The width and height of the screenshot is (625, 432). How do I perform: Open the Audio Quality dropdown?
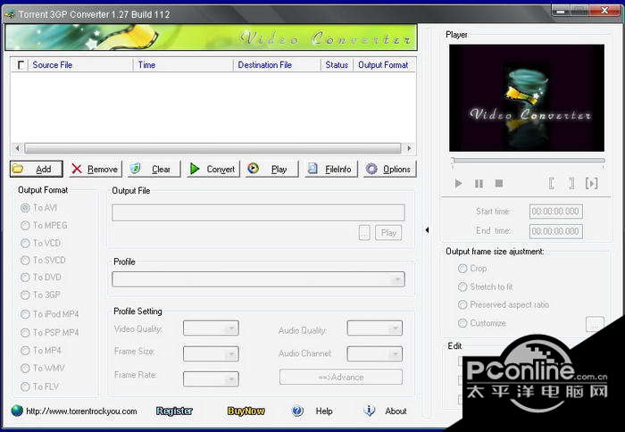click(375, 328)
